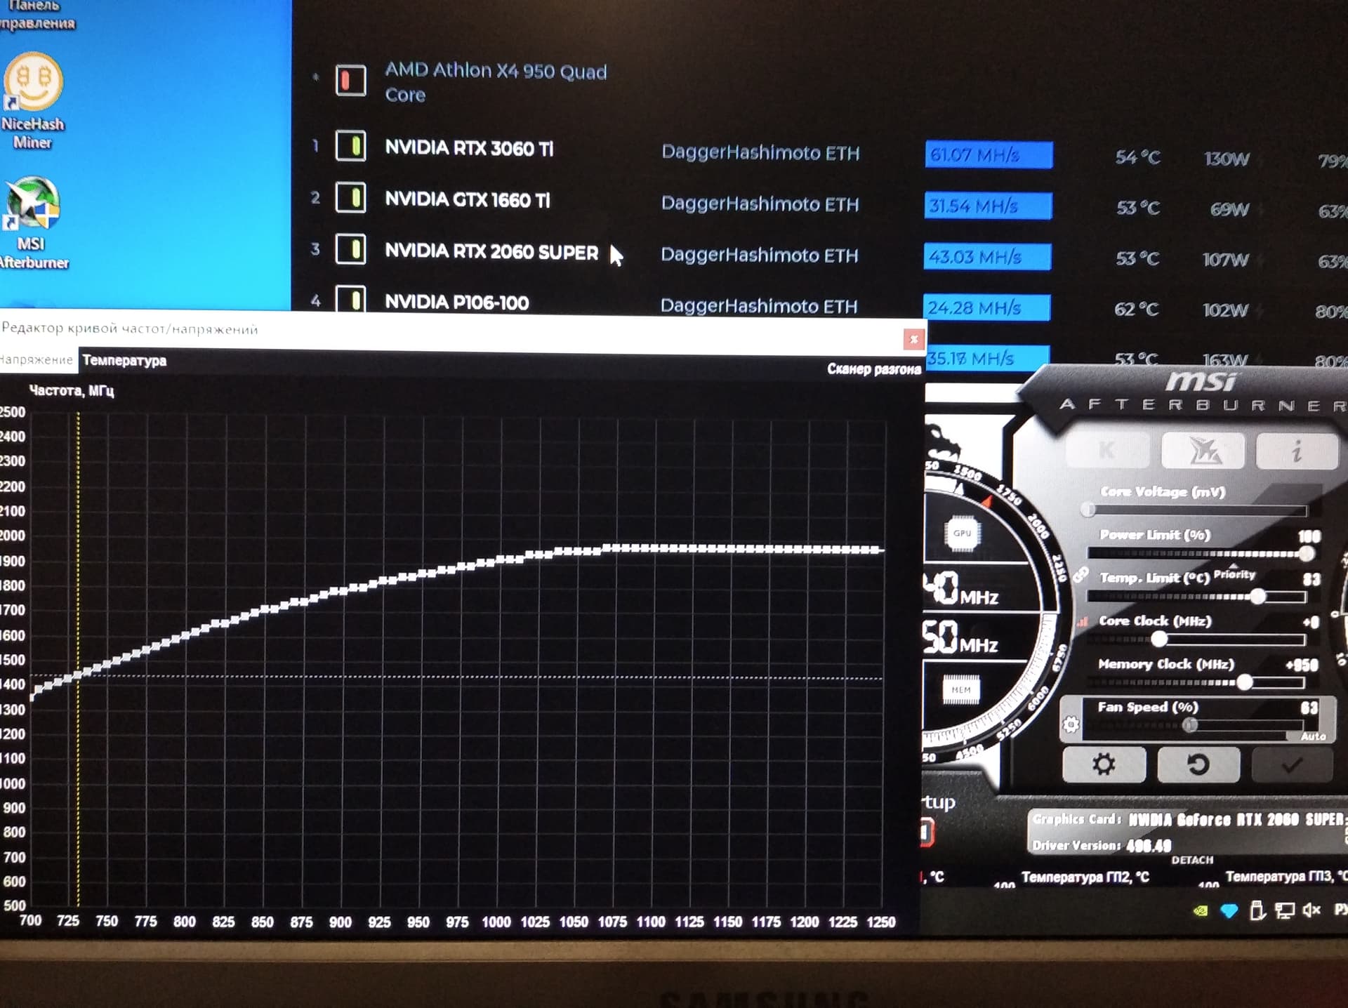Click the Temp. Limit (°C) slider

click(x=1197, y=597)
